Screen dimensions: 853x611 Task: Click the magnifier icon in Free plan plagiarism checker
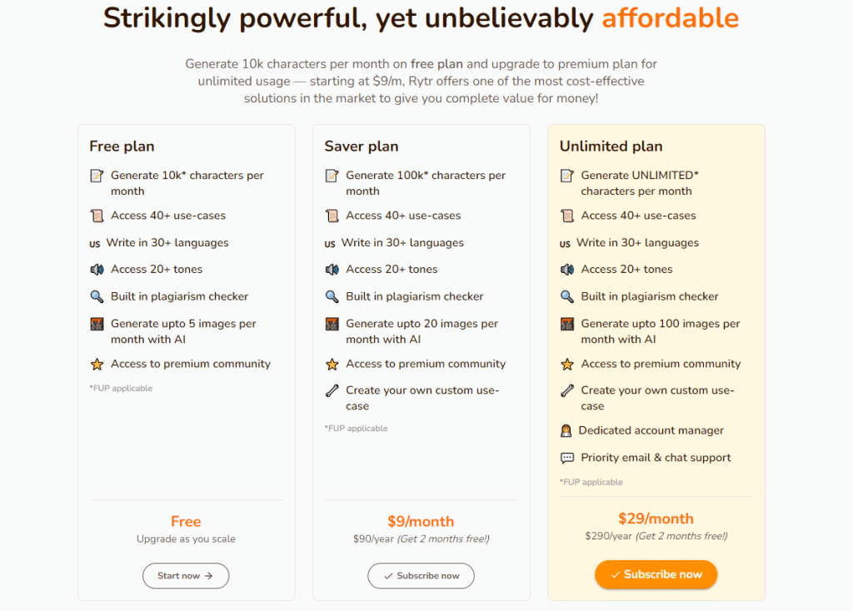pyautogui.click(x=97, y=297)
